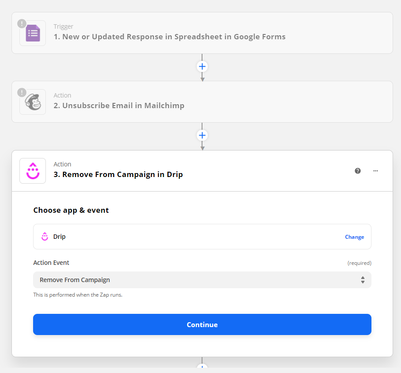This screenshot has width=401, height=373.
Task: Add a step between Mailchimp and Drip
Action: point(202,136)
